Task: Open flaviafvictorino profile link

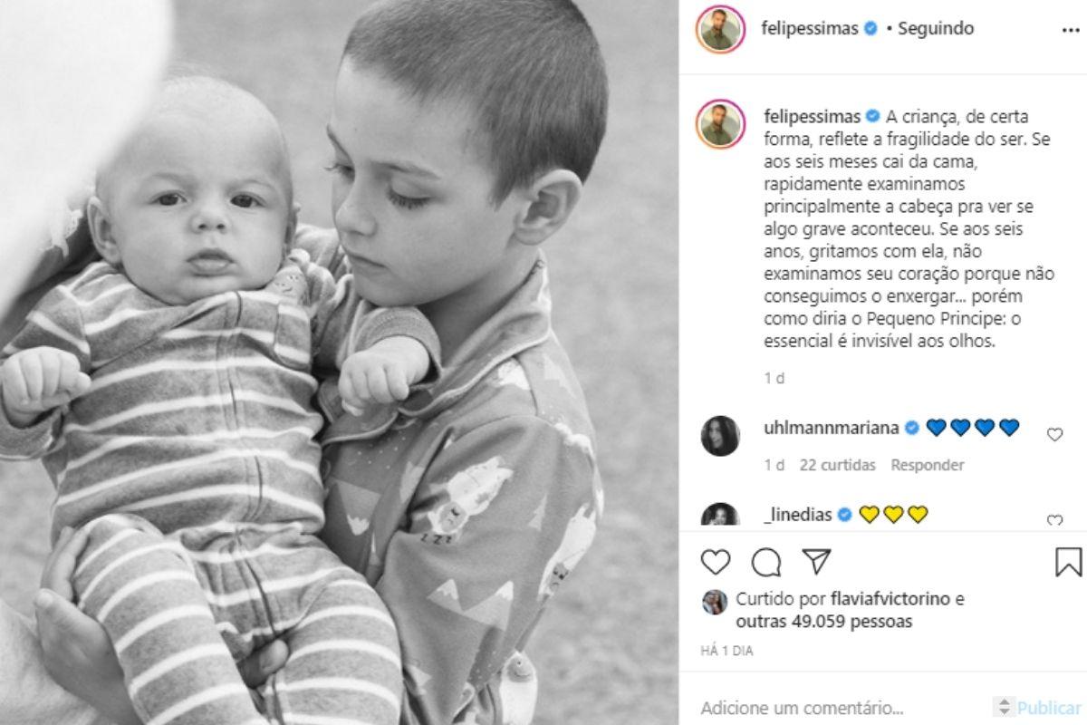Action: [x=883, y=599]
